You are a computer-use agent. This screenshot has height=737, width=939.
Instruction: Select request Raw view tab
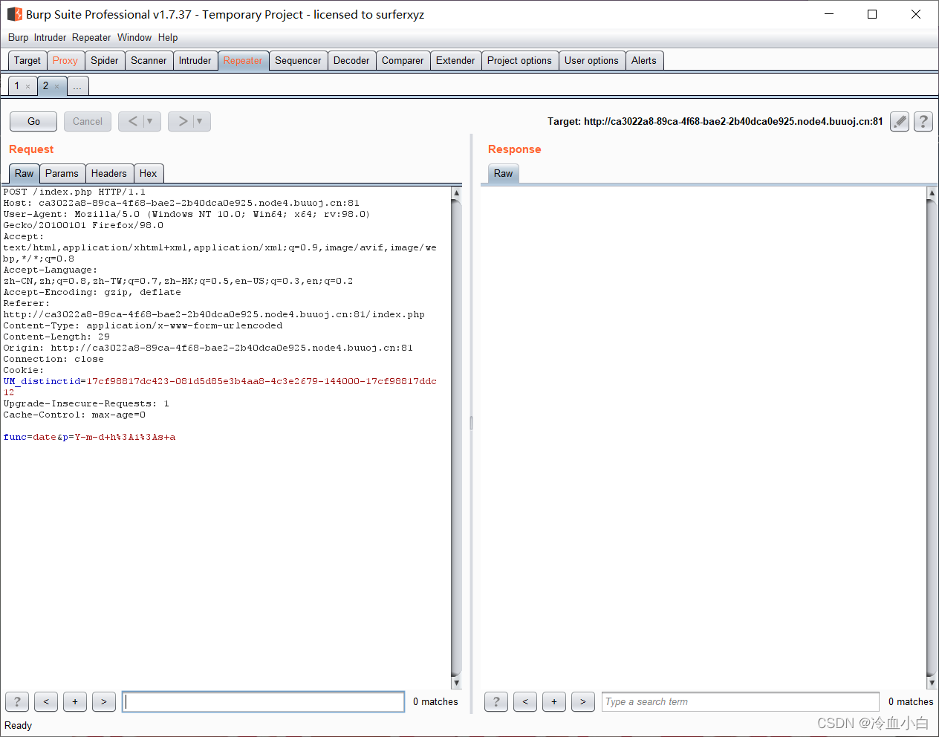click(25, 173)
